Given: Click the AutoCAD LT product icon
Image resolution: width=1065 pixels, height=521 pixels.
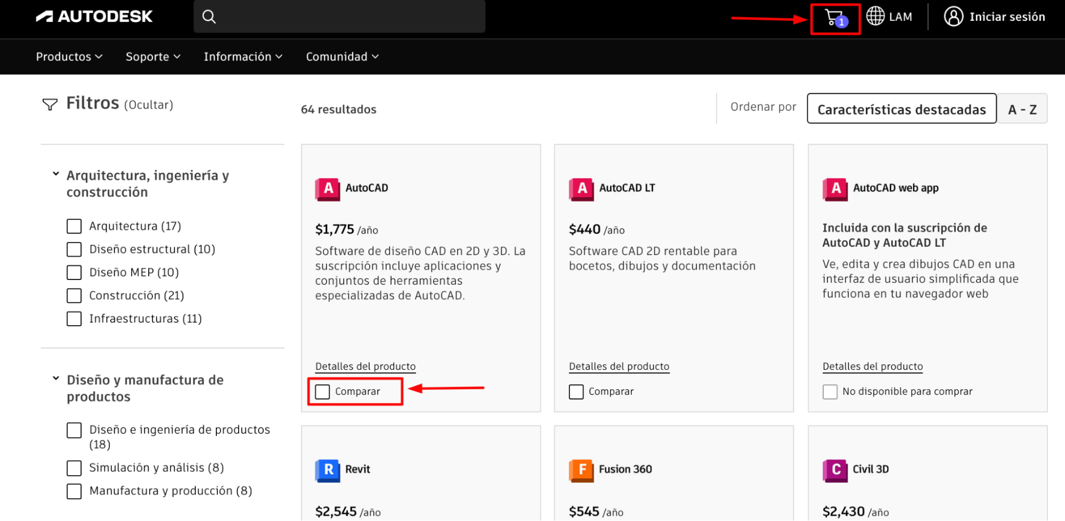Looking at the screenshot, I should (x=581, y=189).
